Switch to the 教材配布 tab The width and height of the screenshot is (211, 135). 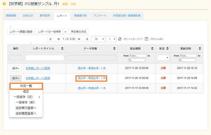pos(45,15)
